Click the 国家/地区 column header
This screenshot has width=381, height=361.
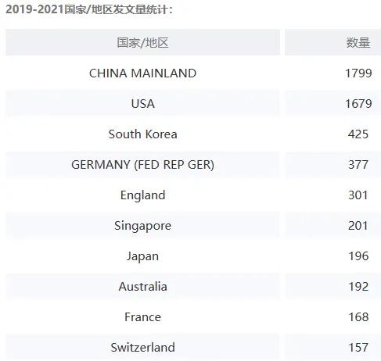[142, 42]
